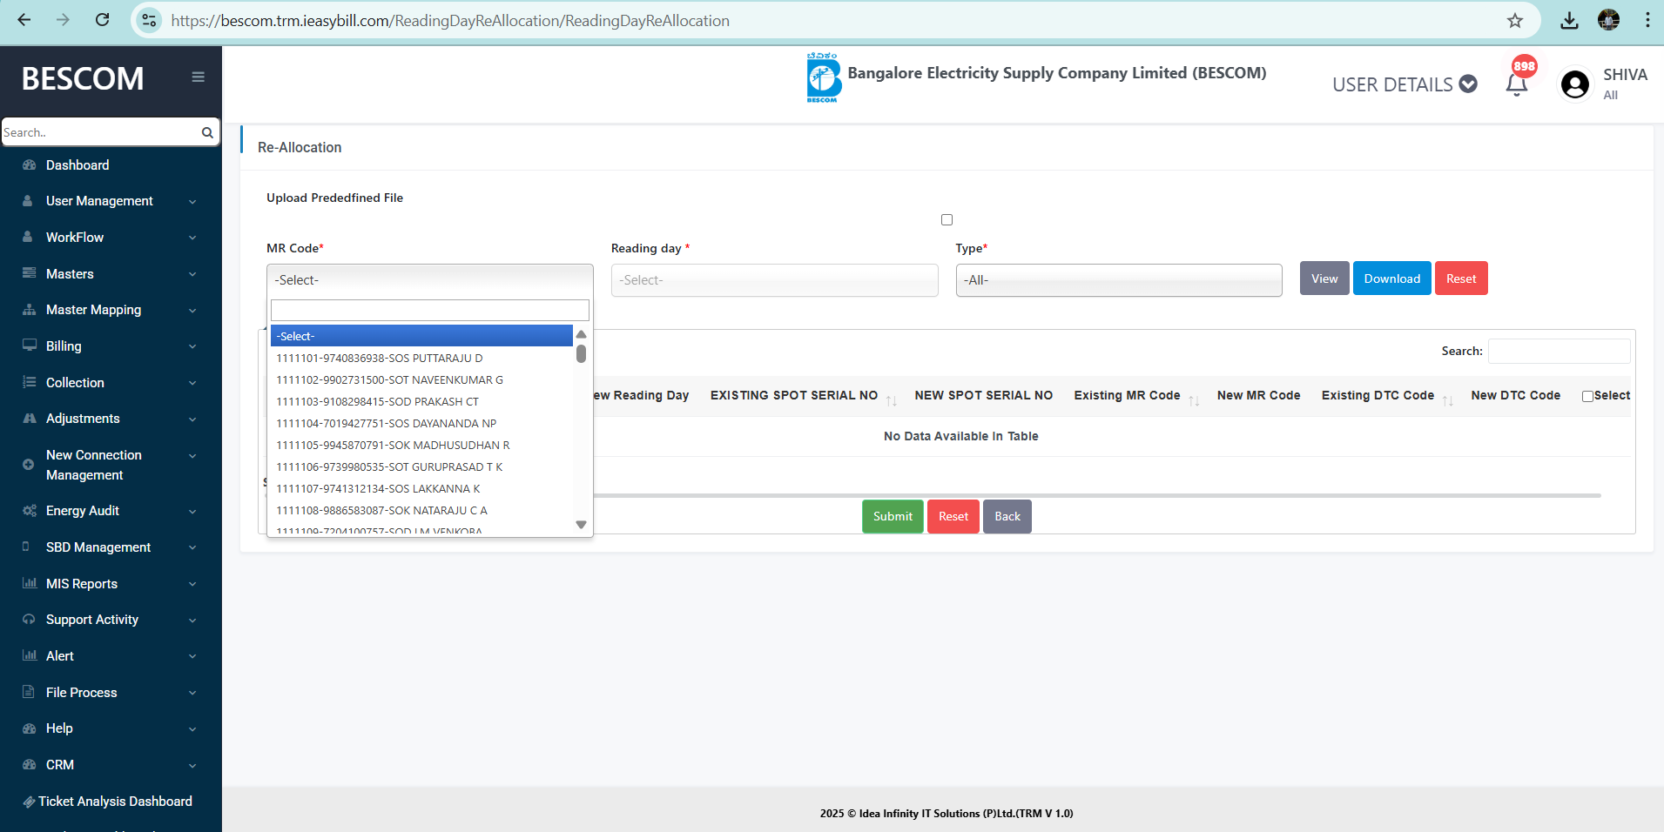
Task: Click Collection list icon
Action: point(29,382)
